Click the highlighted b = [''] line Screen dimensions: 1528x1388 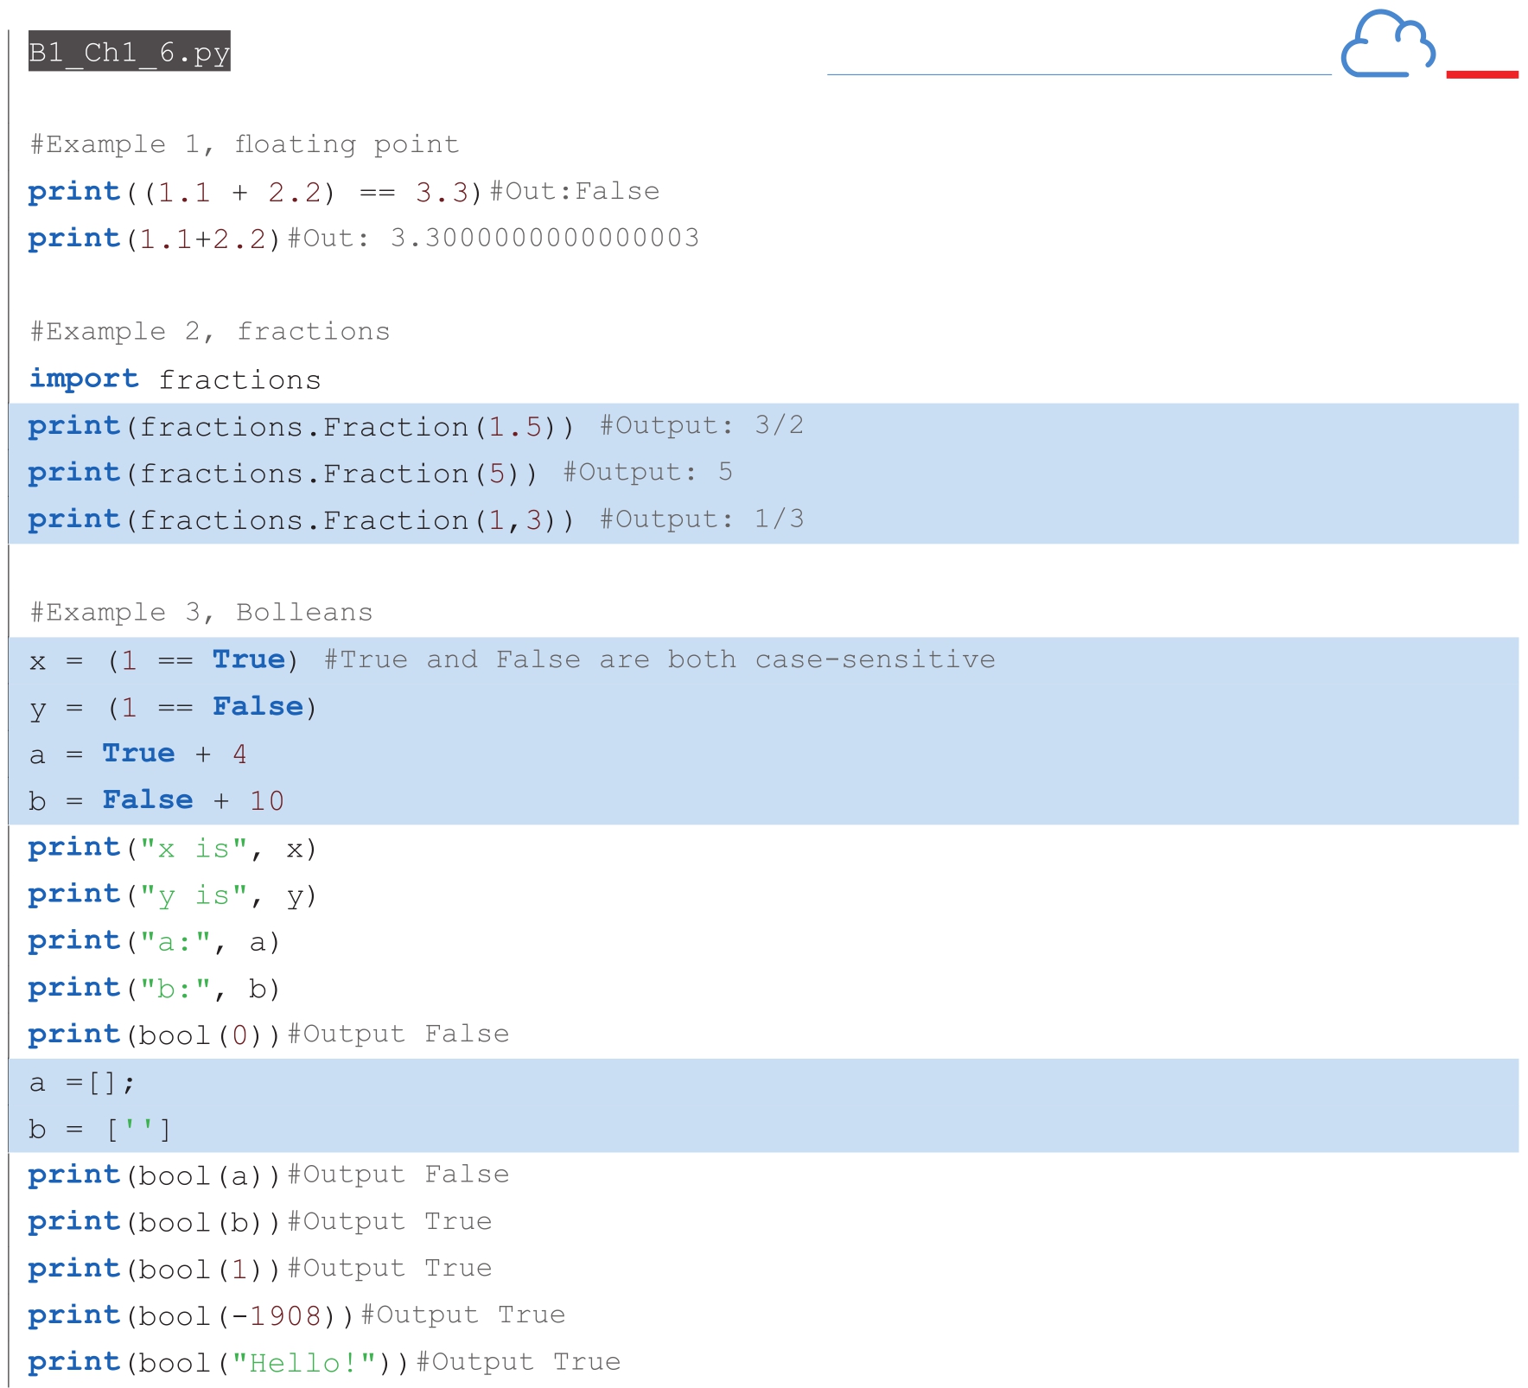click(x=99, y=1130)
